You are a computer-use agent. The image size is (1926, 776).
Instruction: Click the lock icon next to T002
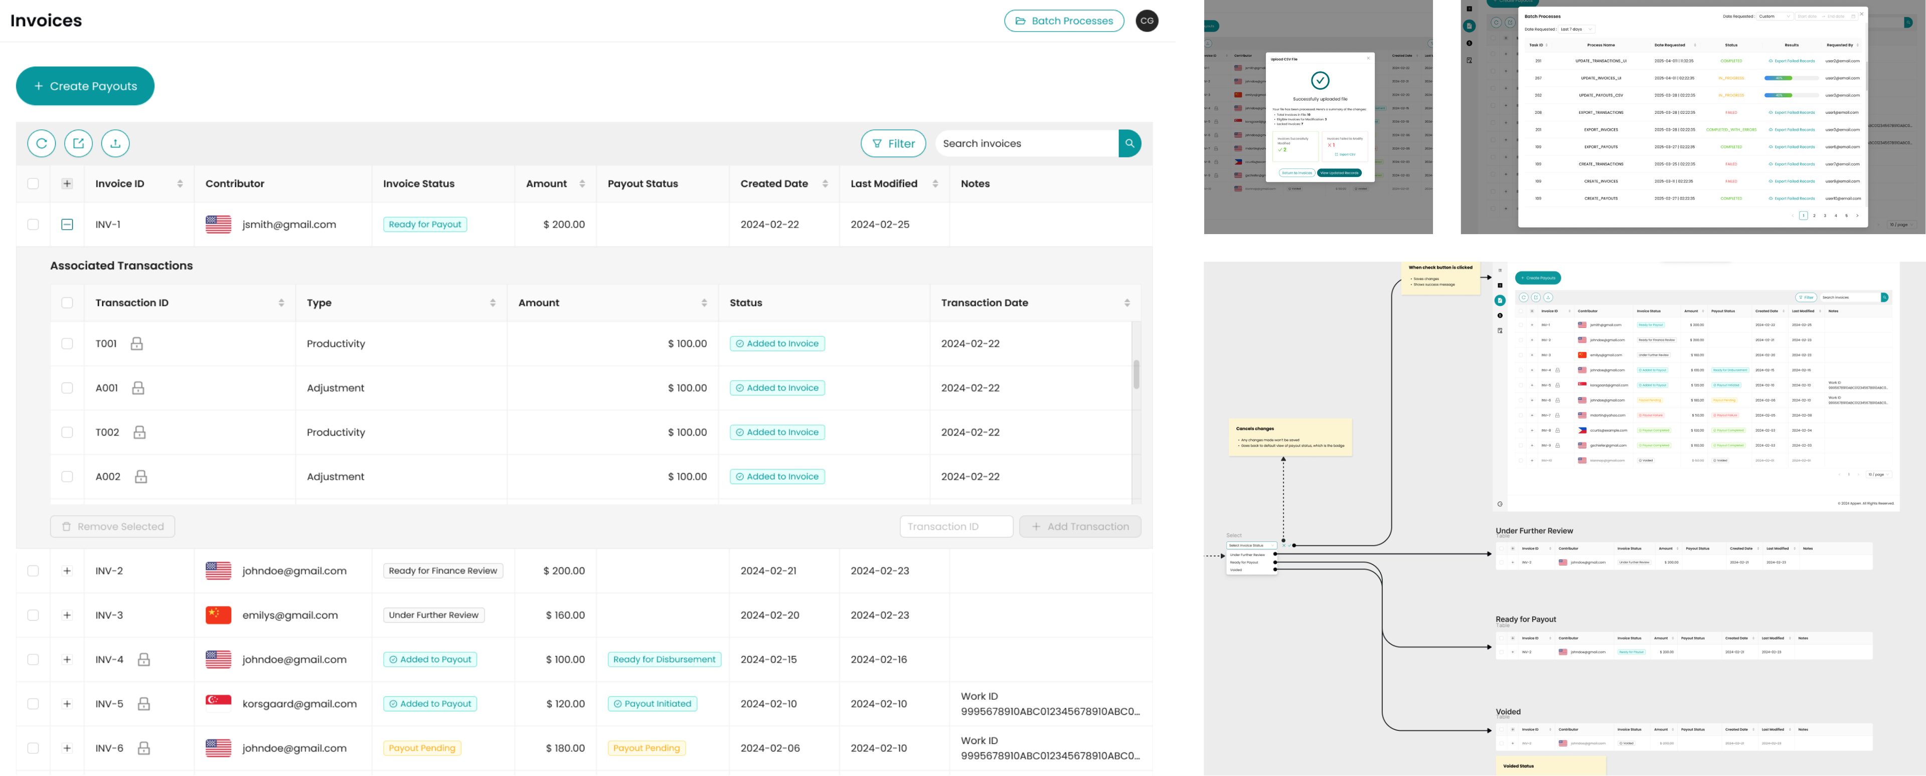[140, 432]
